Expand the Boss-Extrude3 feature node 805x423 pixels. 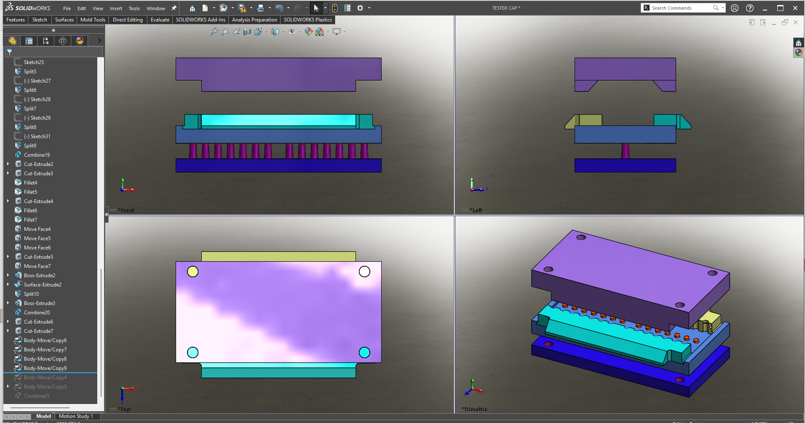[x=8, y=303]
